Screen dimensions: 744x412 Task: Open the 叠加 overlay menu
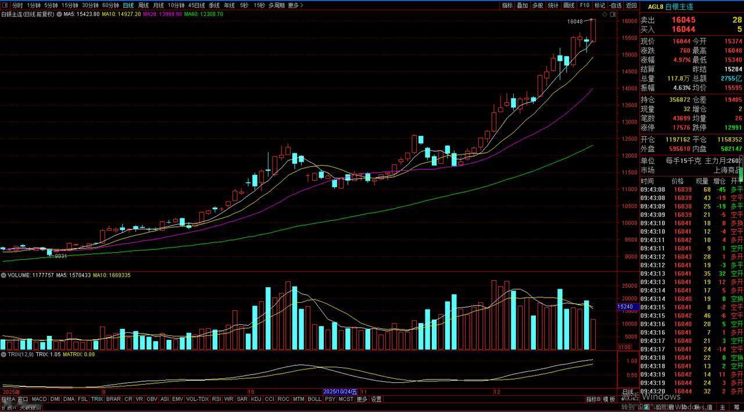pos(523,5)
